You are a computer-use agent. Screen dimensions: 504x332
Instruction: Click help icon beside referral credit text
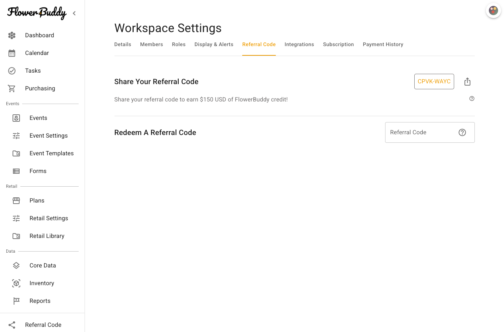(472, 98)
